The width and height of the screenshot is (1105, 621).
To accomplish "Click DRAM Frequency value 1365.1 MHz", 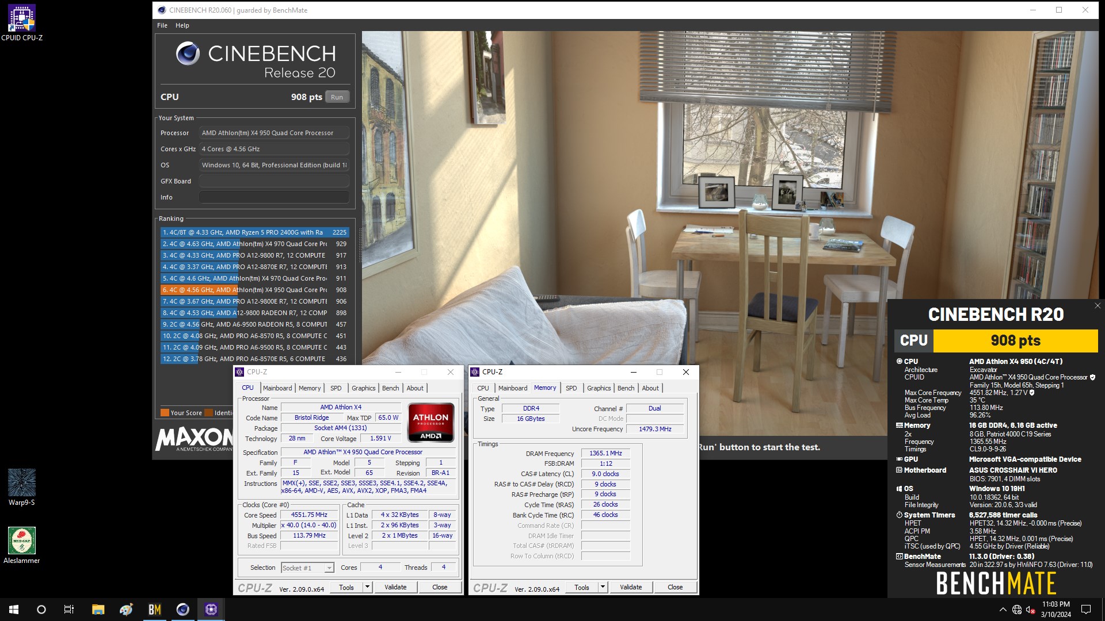I will 605,453.
